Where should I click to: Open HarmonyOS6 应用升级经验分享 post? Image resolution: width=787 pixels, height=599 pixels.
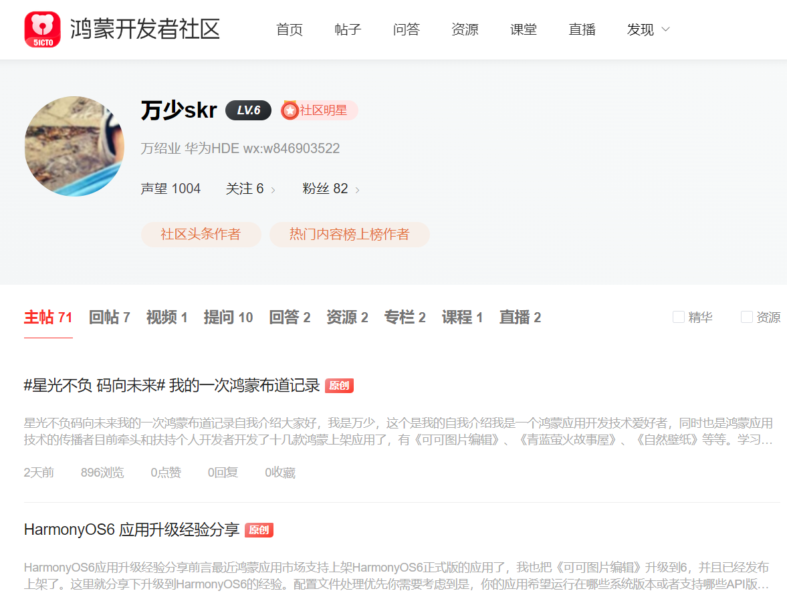point(132,530)
